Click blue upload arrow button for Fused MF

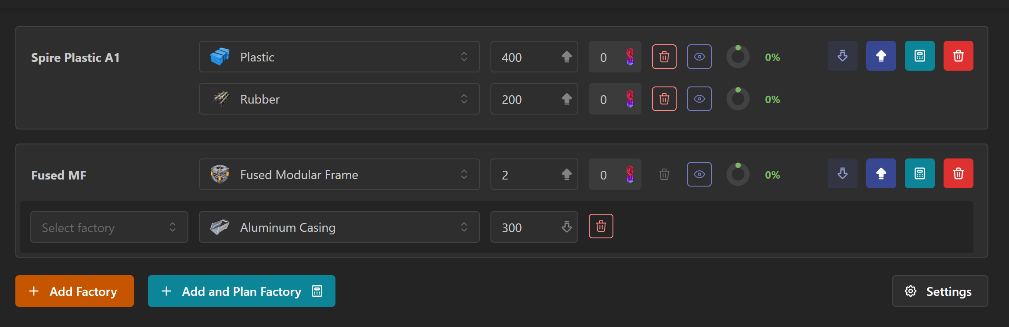[881, 173]
